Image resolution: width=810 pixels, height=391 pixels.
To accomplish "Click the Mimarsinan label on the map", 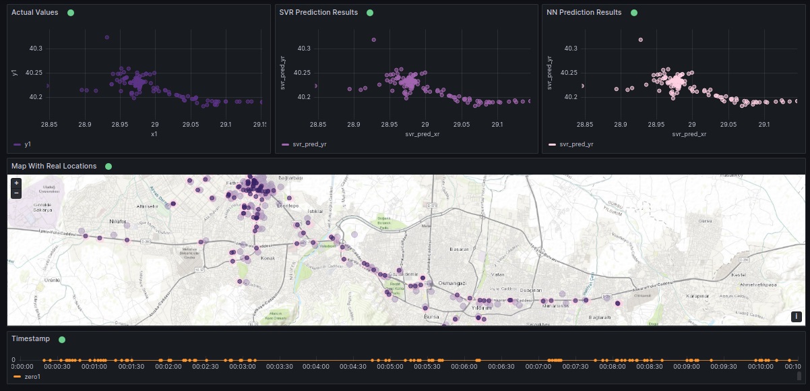I will point(556,305).
